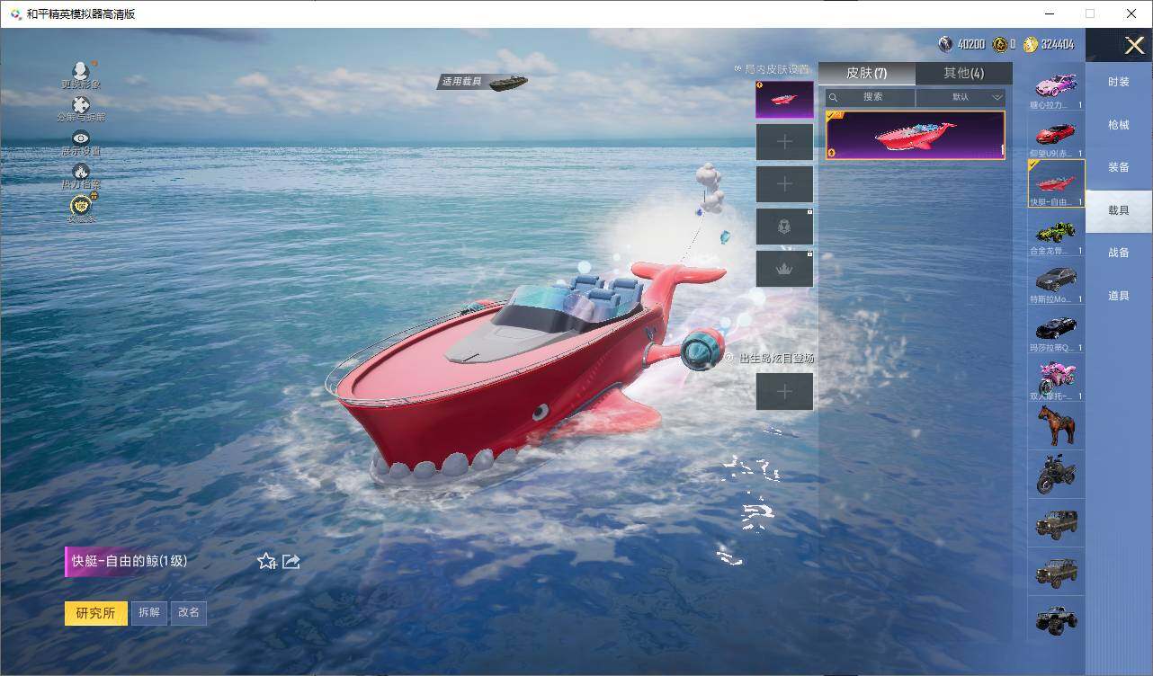This screenshot has width=1153, height=676.
Task: Click the gold badge currency showing 0
Action: (1004, 44)
